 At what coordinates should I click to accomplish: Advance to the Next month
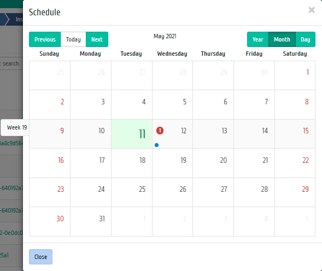pos(97,39)
